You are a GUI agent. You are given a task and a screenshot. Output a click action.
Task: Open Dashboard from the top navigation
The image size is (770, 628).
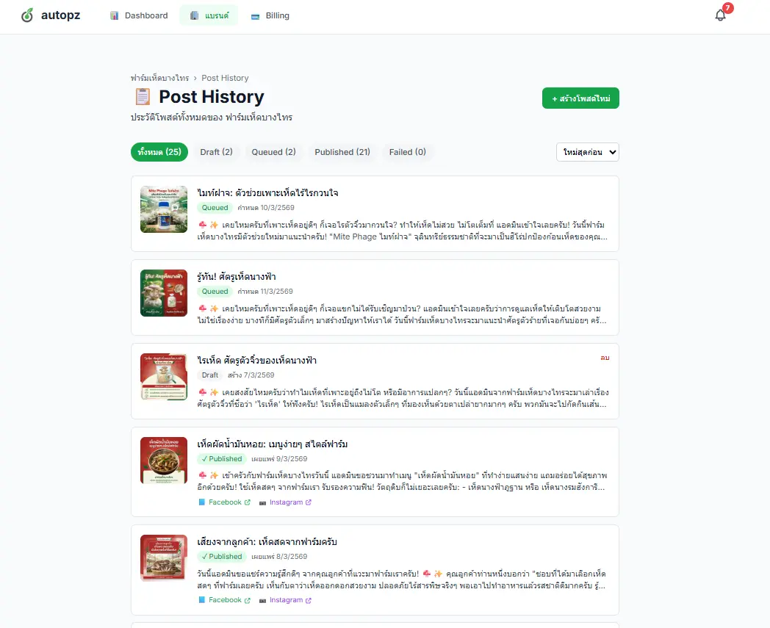139,15
